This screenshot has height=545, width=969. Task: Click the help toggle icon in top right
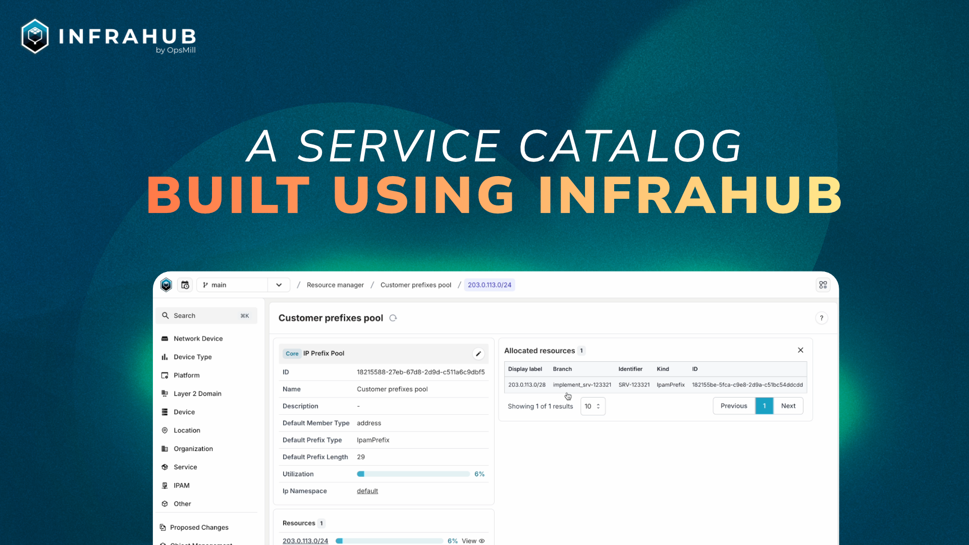coord(821,318)
